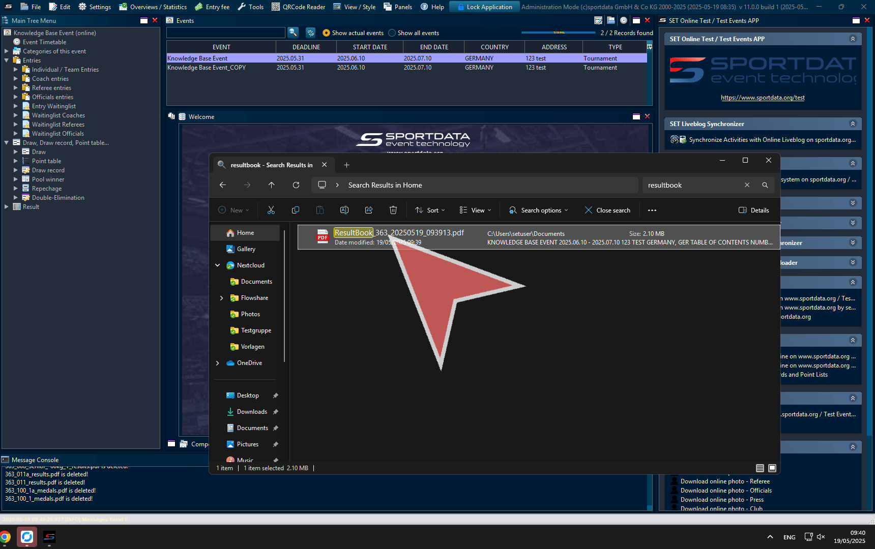875x549 pixels.
Task: Open the sportdata.org/test hyperlink
Action: [x=763, y=98]
